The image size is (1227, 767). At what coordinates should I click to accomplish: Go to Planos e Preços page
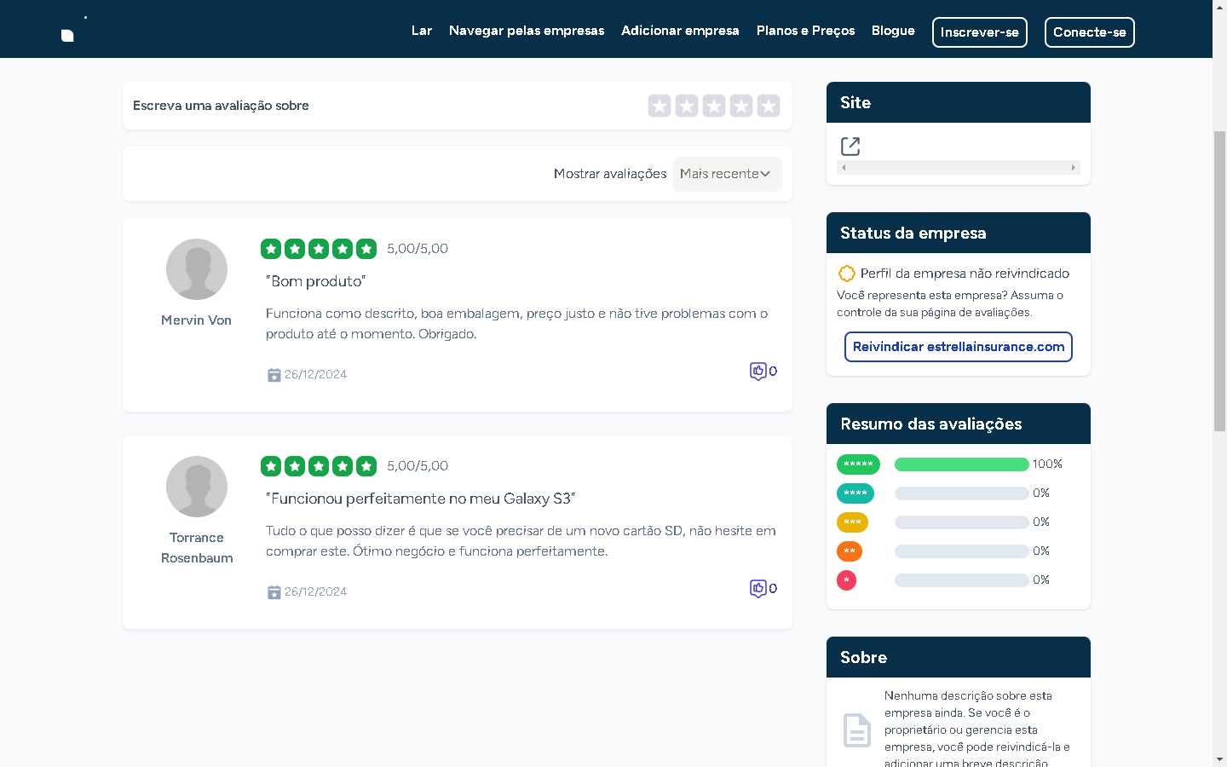805,31
